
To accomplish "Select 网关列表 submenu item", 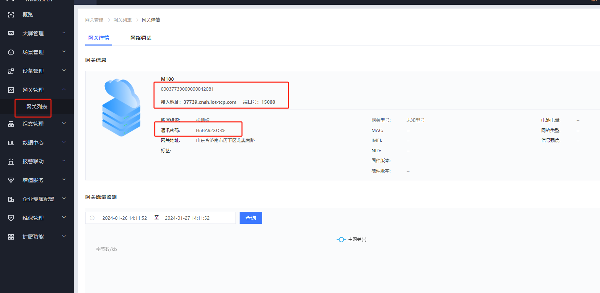I will pyautogui.click(x=37, y=107).
